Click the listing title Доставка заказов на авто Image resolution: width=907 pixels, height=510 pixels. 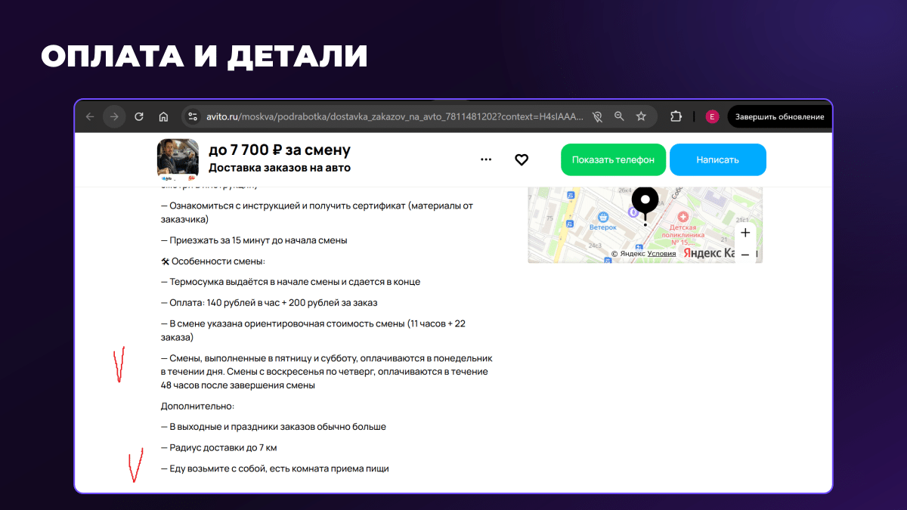280,168
